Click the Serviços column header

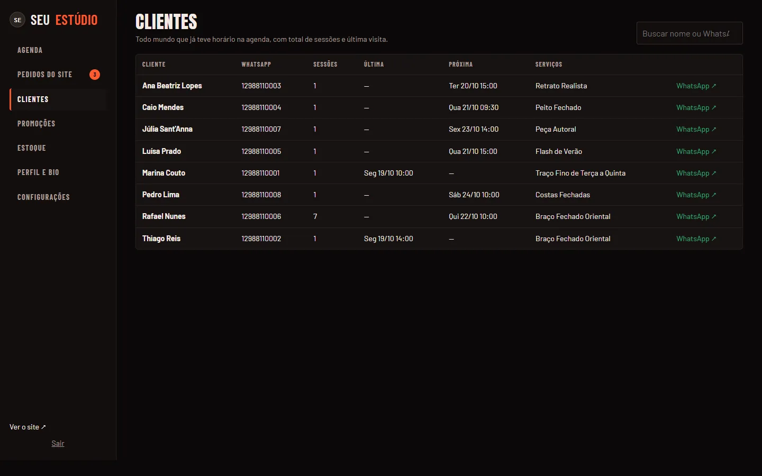549,65
